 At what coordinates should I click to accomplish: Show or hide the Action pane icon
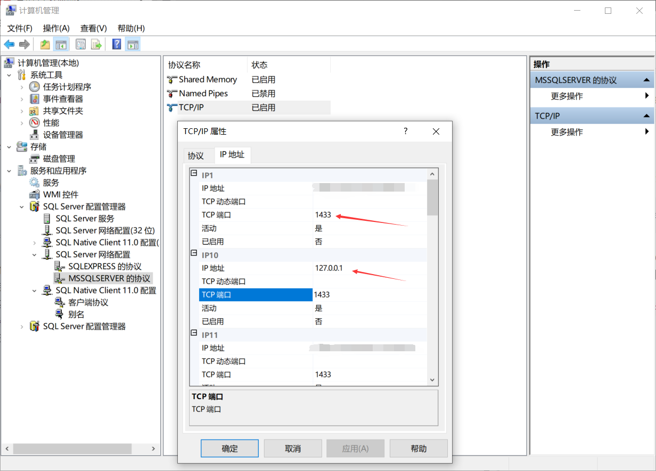pos(133,44)
